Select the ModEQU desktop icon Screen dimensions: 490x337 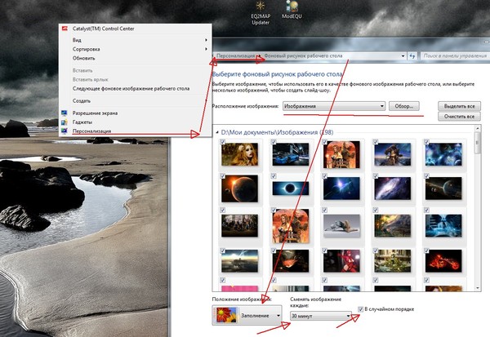292,11
